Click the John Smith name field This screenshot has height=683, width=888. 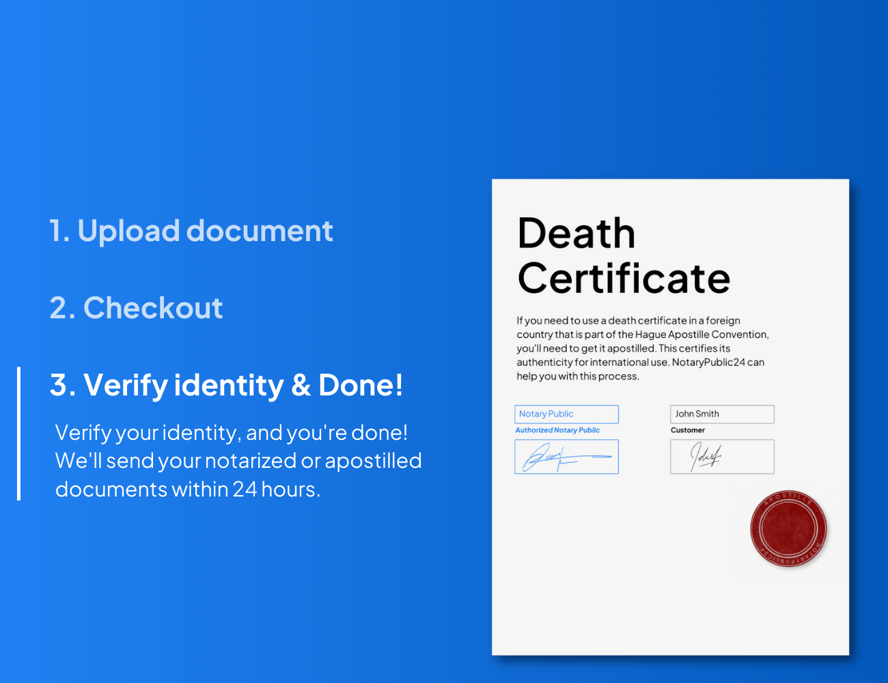tap(721, 414)
